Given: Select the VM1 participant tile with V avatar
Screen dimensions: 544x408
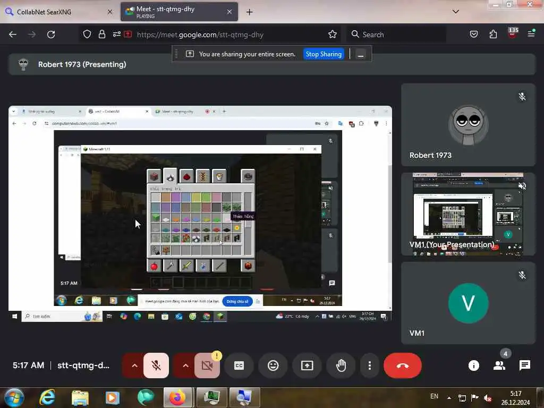Looking at the screenshot, I should point(468,303).
